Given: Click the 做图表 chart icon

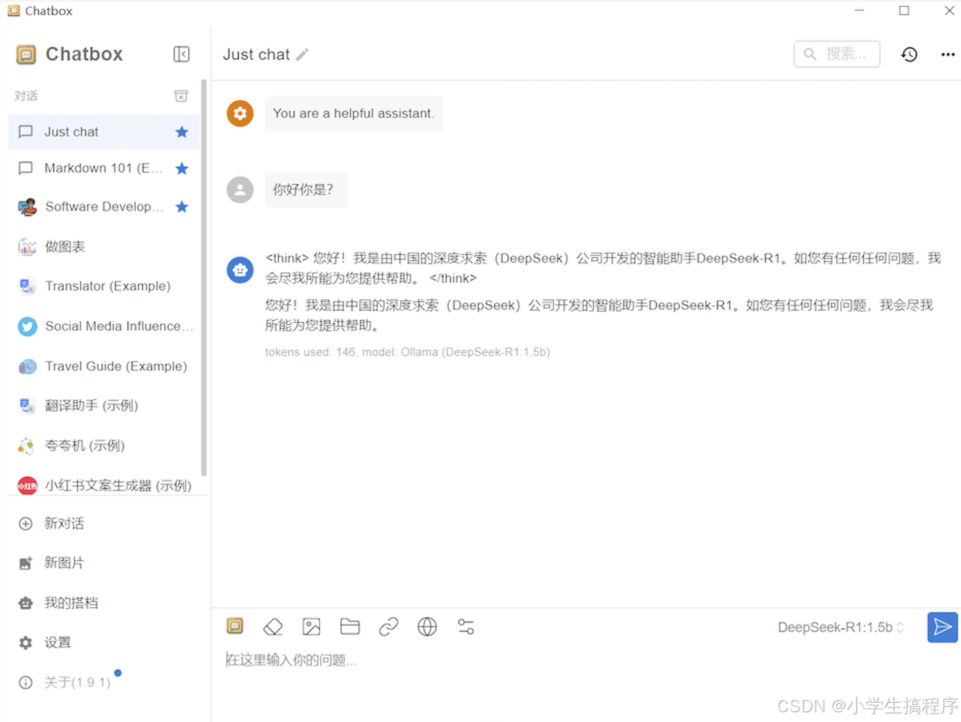Looking at the screenshot, I should click(27, 247).
